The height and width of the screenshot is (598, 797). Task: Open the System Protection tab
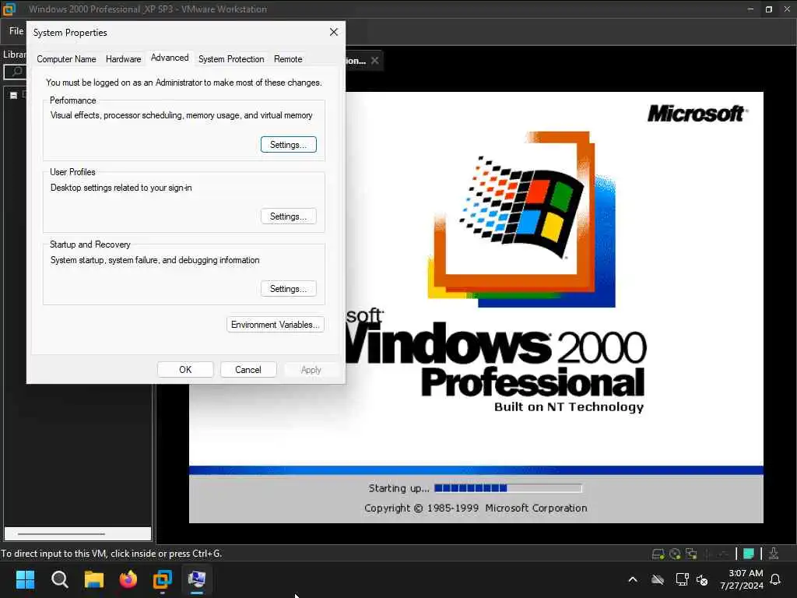pos(231,59)
